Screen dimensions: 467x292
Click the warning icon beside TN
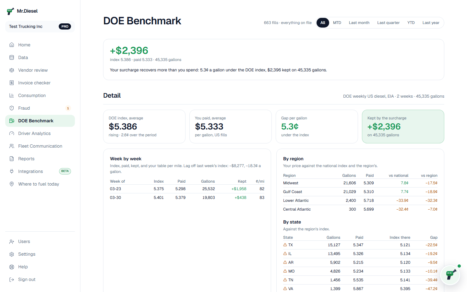click(x=285, y=280)
